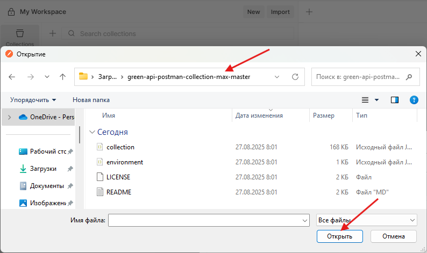This screenshot has height=253, width=427.
Task: Click the search magnifier icon
Action: pos(410,77)
